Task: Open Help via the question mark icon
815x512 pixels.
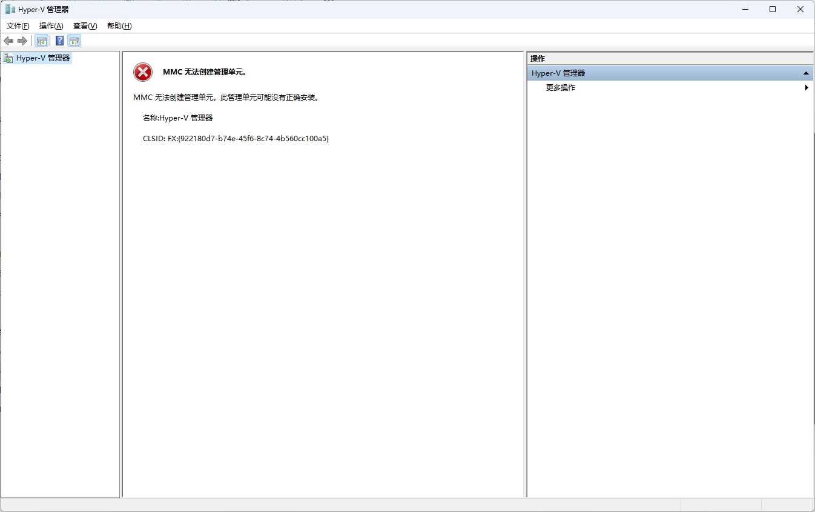Action: (59, 41)
